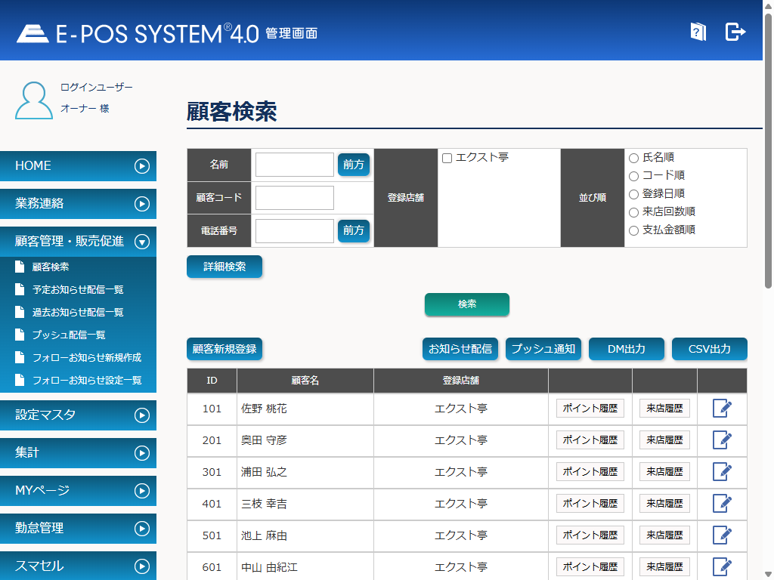Click the CSV出力 button
The width and height of the screenshot is (774, 580).
click(709, 349)
